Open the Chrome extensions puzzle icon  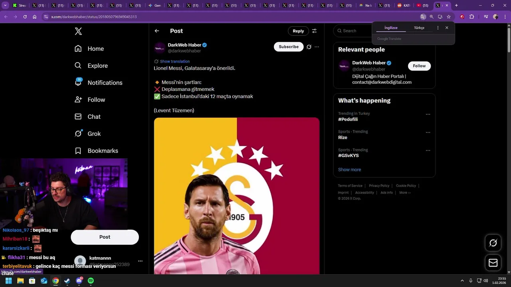471,17
